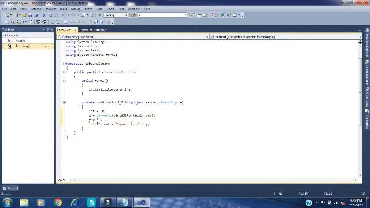370x208 pixels.
Task: Save the current file with Save icon
Action: [x=31, y=15]
